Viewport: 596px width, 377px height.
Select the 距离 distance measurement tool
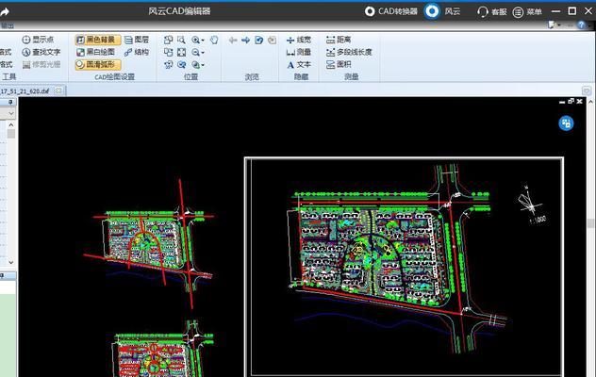(339, 40)
